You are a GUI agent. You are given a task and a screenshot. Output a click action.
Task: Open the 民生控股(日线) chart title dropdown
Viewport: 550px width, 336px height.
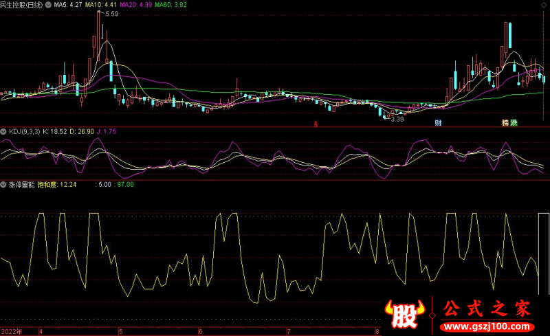point(21,4)
